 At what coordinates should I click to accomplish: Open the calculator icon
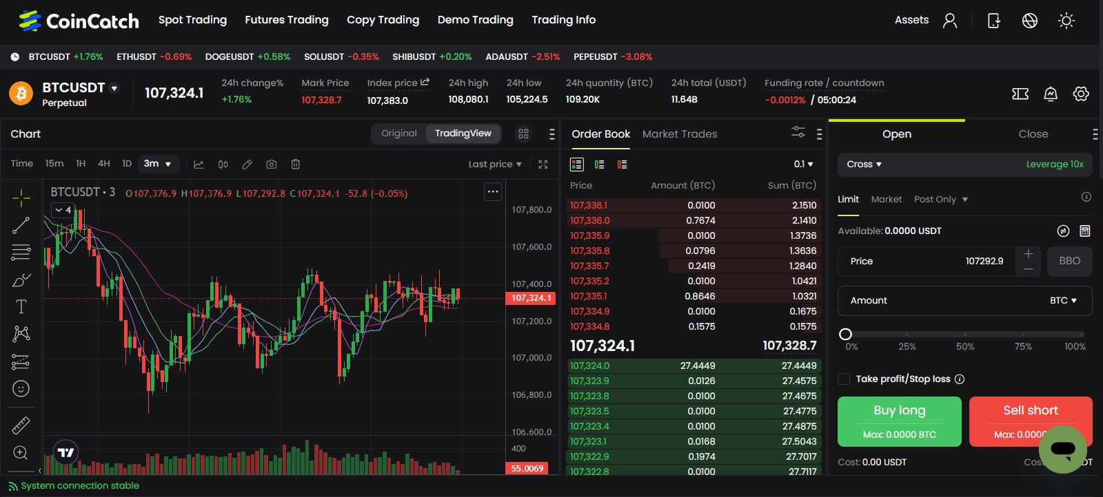pos(1085,231)
